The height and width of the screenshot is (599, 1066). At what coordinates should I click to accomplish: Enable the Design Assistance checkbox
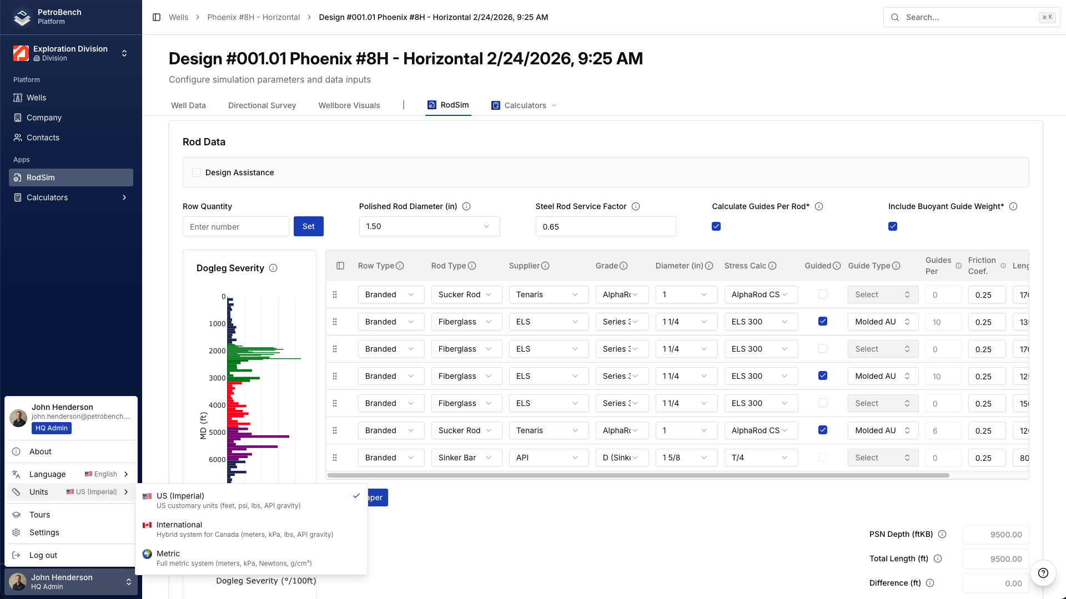[x=197, y=172]
